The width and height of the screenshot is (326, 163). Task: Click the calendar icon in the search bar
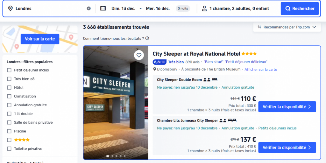pos(103,9)
